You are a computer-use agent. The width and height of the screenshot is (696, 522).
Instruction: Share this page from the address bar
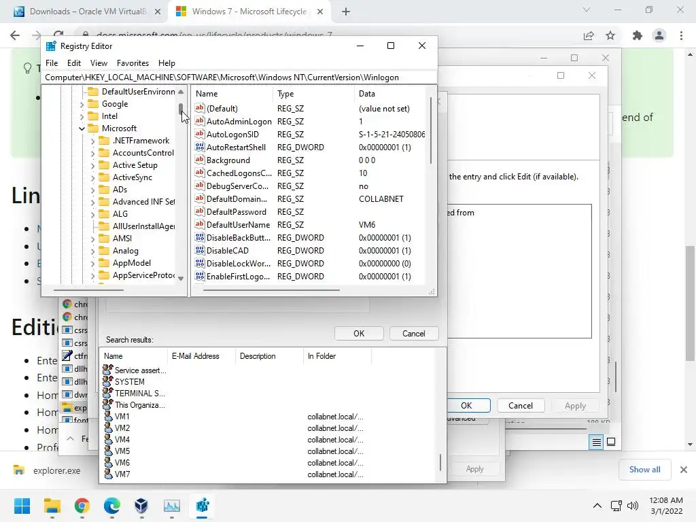(x=589, y=35)
